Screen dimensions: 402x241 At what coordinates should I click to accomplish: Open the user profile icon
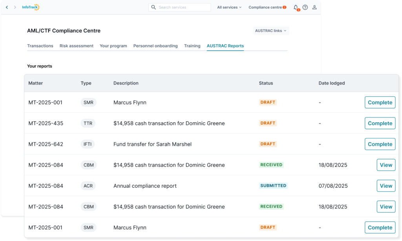[x=314, y=7]
